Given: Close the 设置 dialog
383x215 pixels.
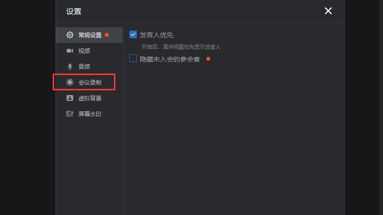Looking at the screenshot, I should [328, 11].
